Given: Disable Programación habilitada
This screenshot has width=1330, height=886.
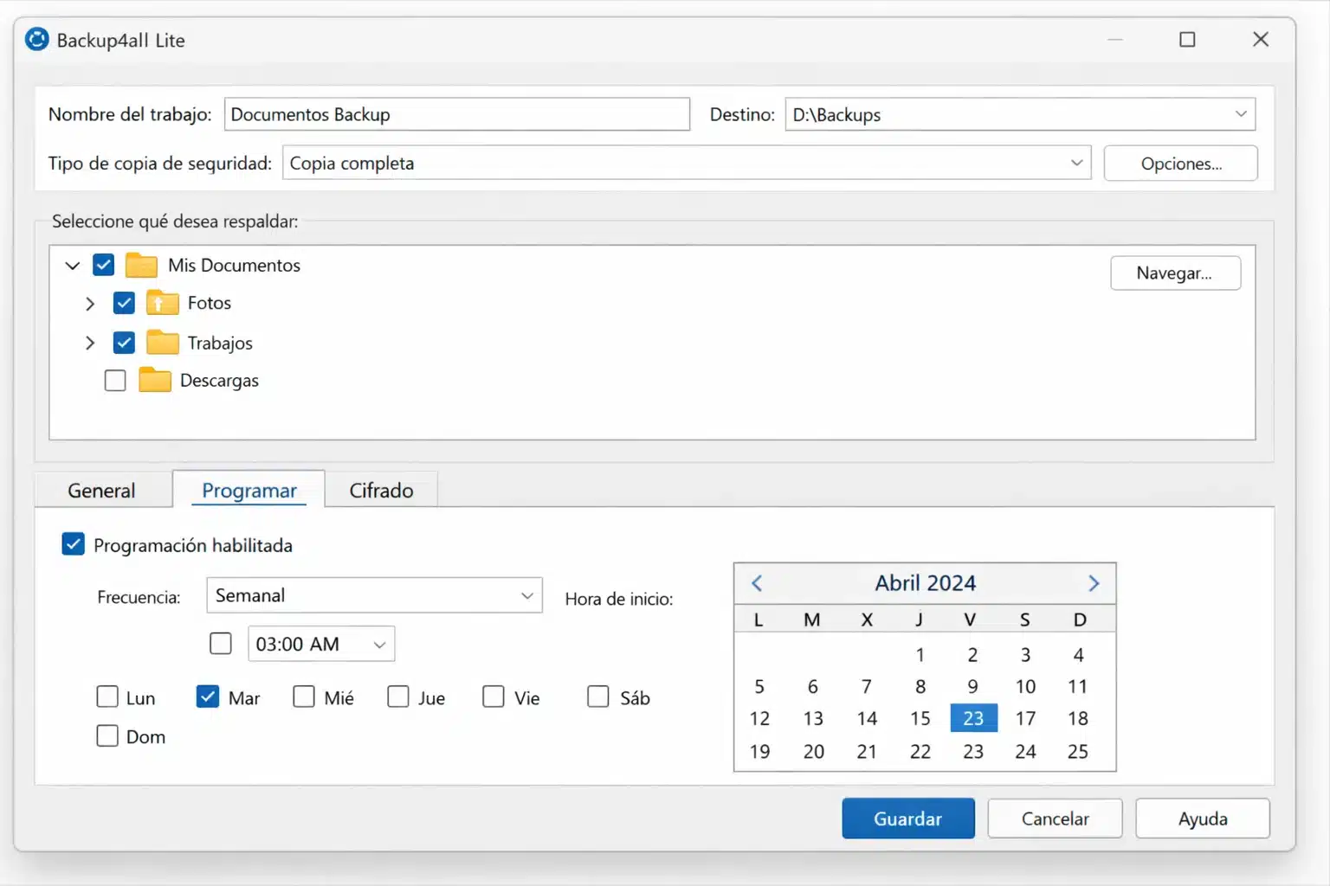Looking at the screenshot, I should pyautogui.click(x=73, y=543).
